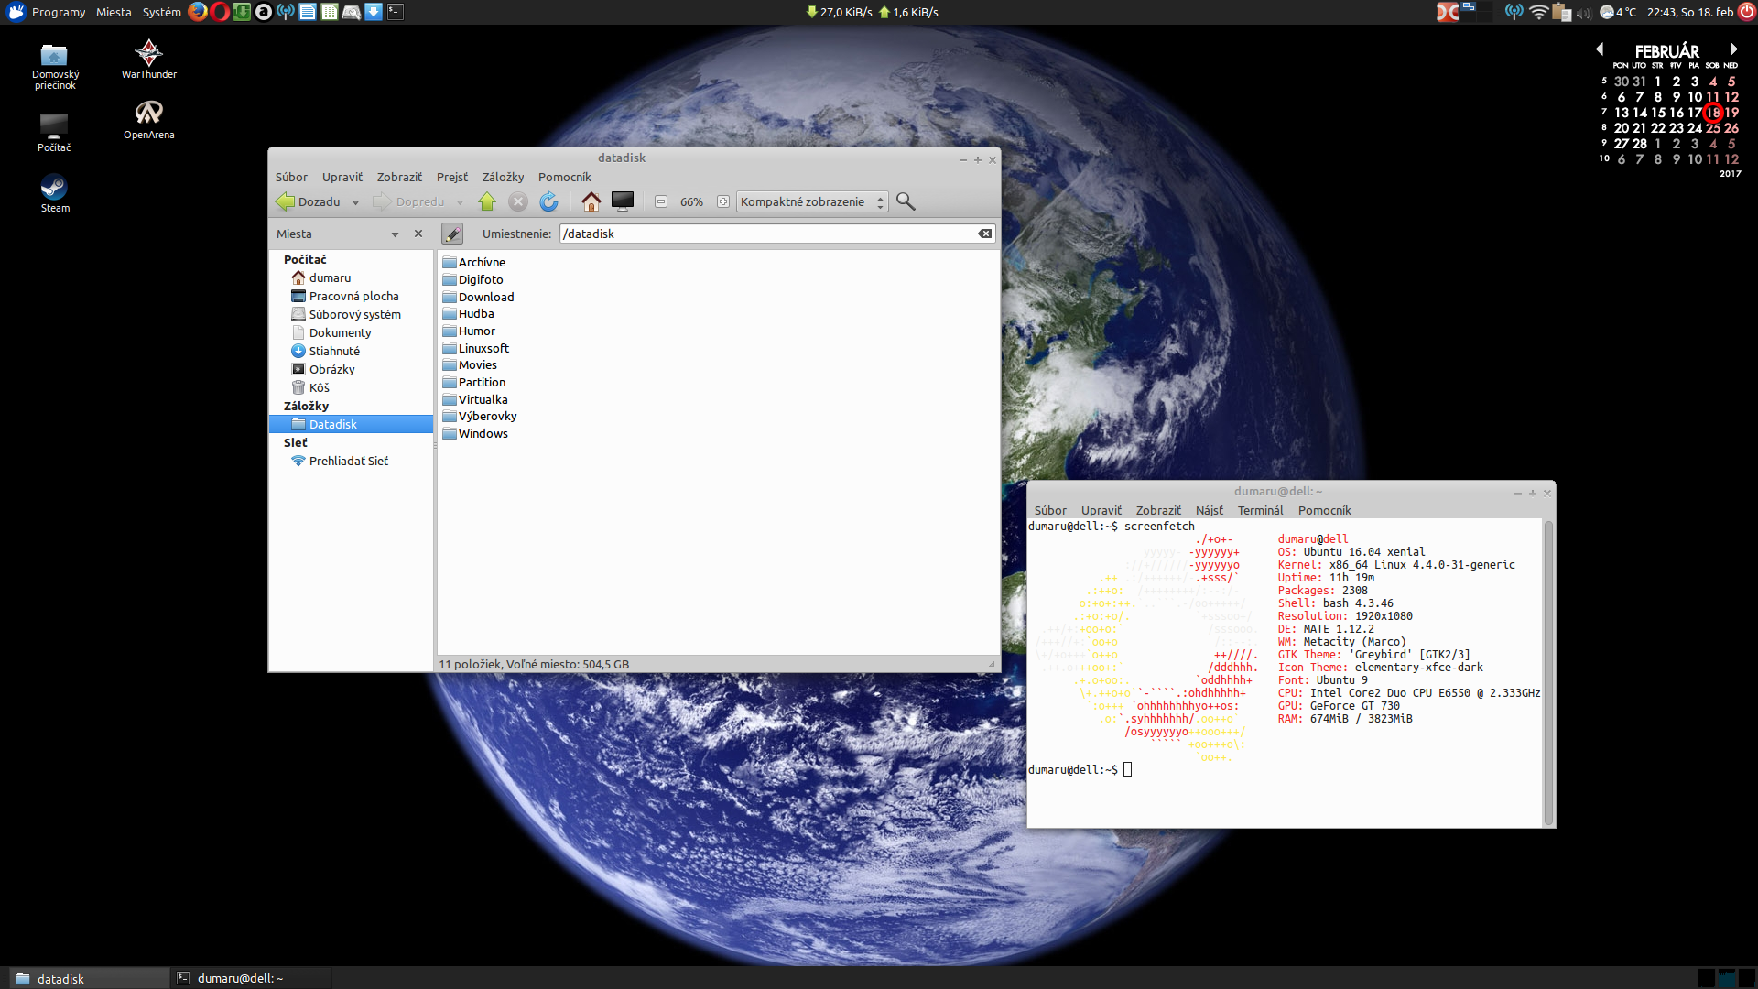Select Súborový systém in the sidebar

pos(354,314)
